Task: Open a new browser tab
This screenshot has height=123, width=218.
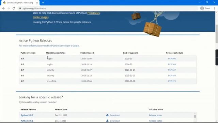Action: click(x=43, y=3)
